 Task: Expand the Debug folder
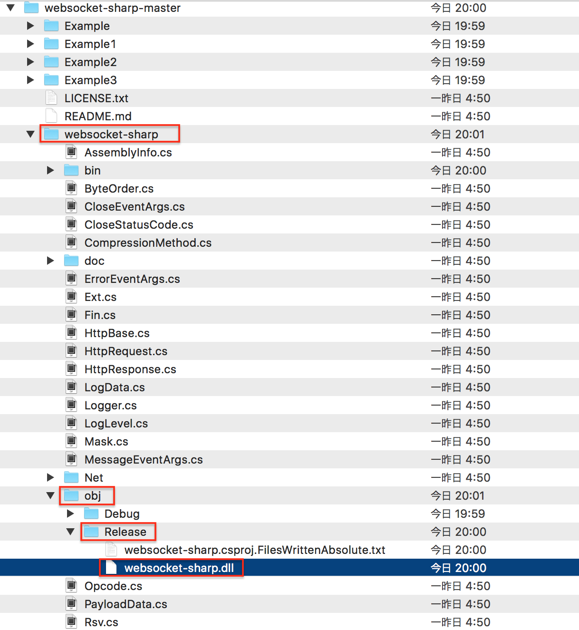(x=70, y=514)
